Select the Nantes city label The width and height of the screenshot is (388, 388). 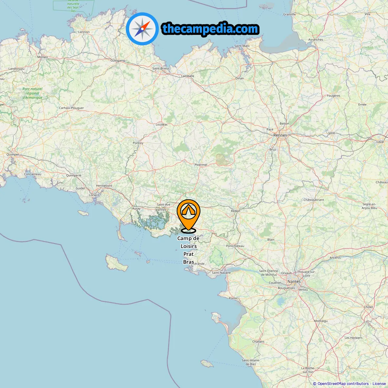[294, 281]
